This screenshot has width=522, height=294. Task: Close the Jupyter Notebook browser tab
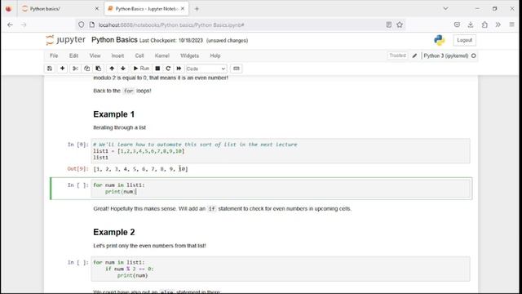pos(183,9)
